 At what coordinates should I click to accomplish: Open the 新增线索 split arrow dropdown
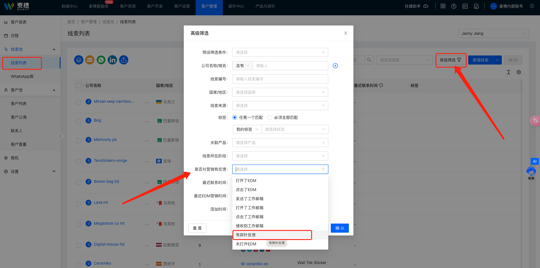click(497, 60)
